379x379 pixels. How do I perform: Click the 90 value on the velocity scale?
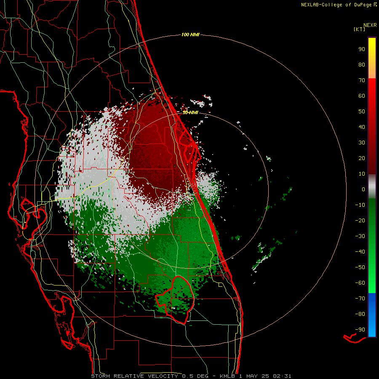click(362, 49)
